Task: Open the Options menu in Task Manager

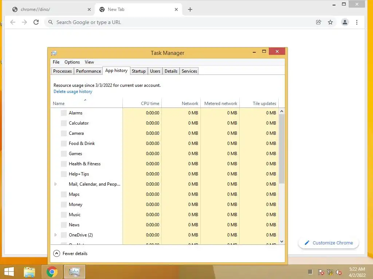Action: click(x=72, y=62)
